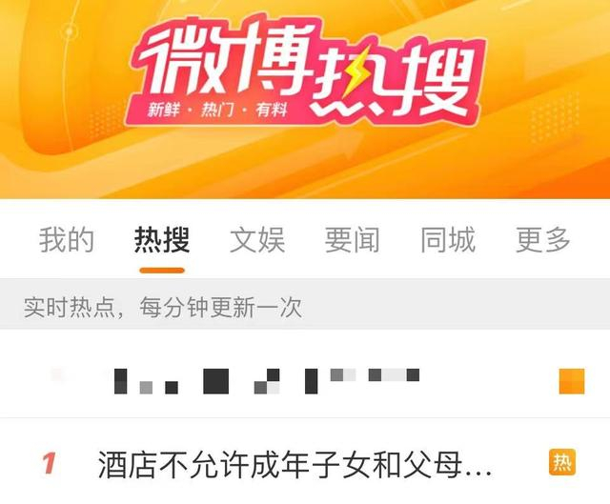The image size is (610, 504).
Task: Go to the 要闻 tab
Action: [353, 240]
